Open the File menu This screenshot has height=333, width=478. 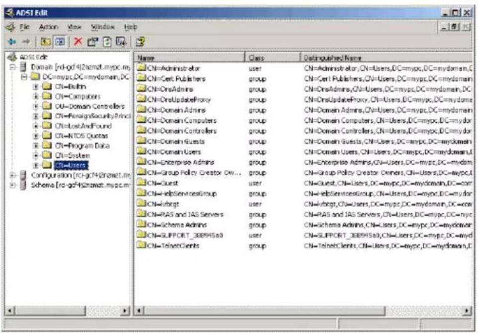coord(24,27)
